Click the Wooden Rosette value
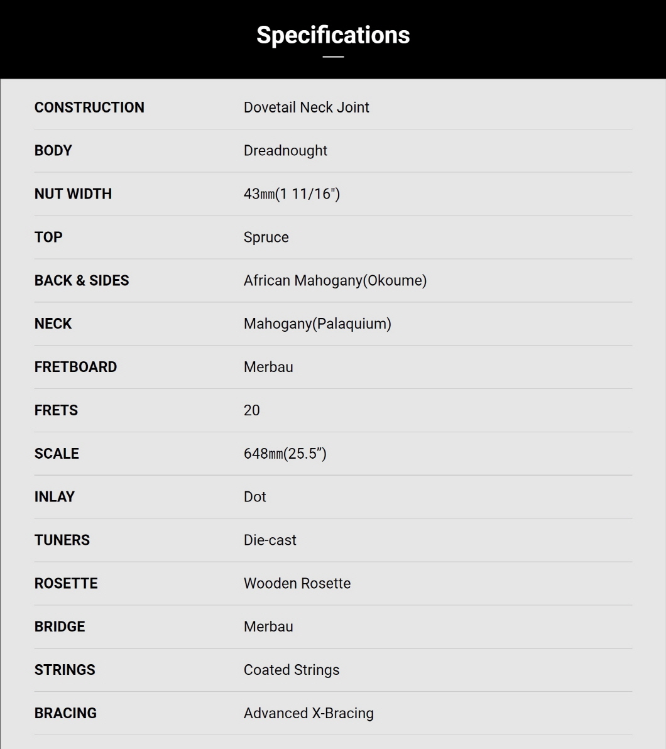Image resolution: width=666 pixels, height=749 pixels. [297, 583]
